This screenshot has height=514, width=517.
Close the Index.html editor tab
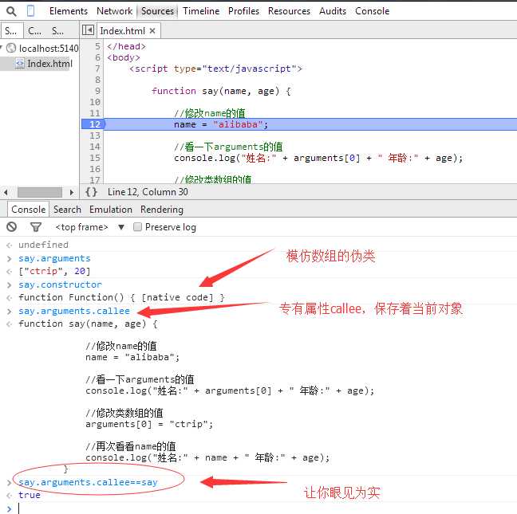152,31
